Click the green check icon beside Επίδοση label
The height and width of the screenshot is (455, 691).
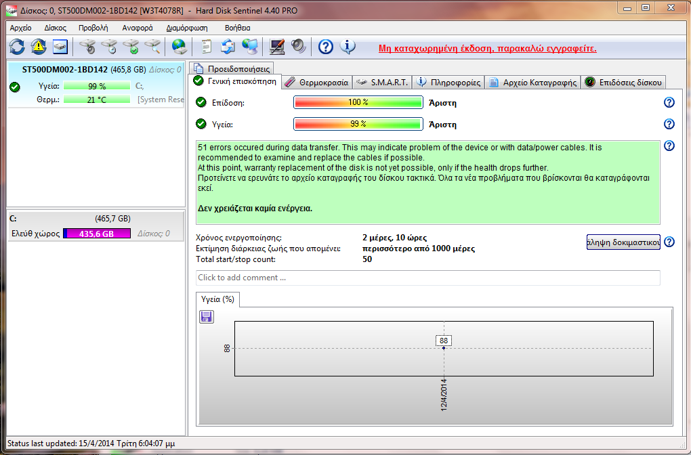[201, 103]
